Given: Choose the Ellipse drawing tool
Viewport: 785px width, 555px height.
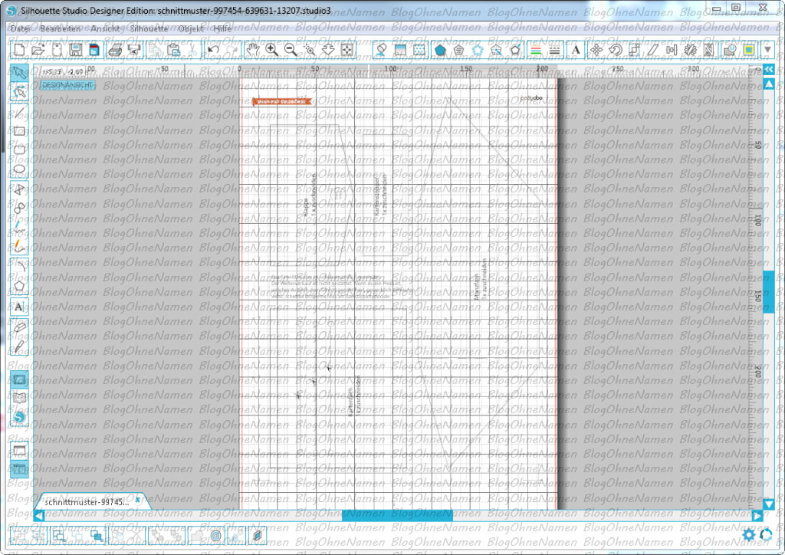Looking at the screenshot, I should pyautogui.click(x=20, y=169).
